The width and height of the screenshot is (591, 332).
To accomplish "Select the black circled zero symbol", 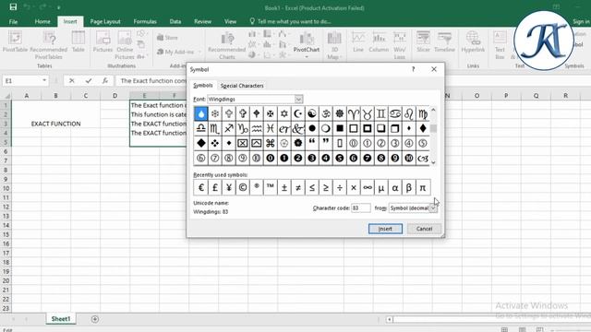I will coord(271,158).
